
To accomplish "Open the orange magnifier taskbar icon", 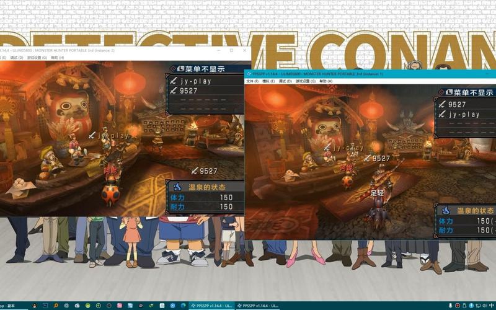I will pos(56,306).
